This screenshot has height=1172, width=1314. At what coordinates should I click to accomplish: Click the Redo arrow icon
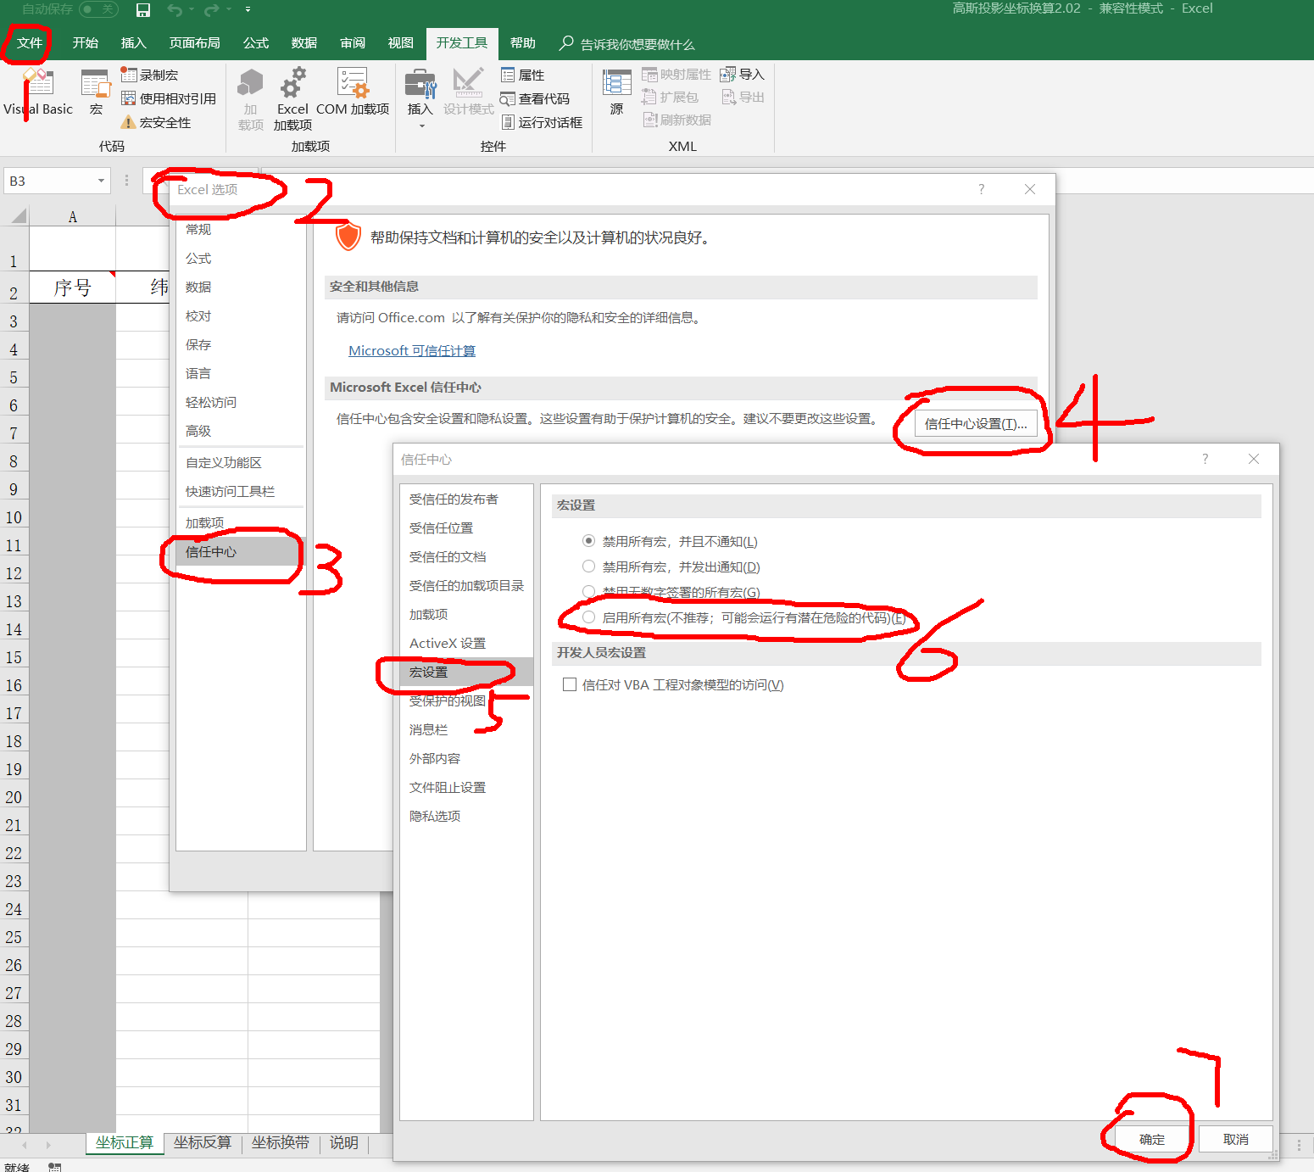tap(212, 9)
